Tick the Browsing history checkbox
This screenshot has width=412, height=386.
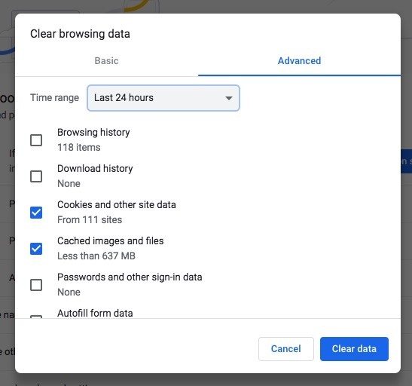(36, 140)
